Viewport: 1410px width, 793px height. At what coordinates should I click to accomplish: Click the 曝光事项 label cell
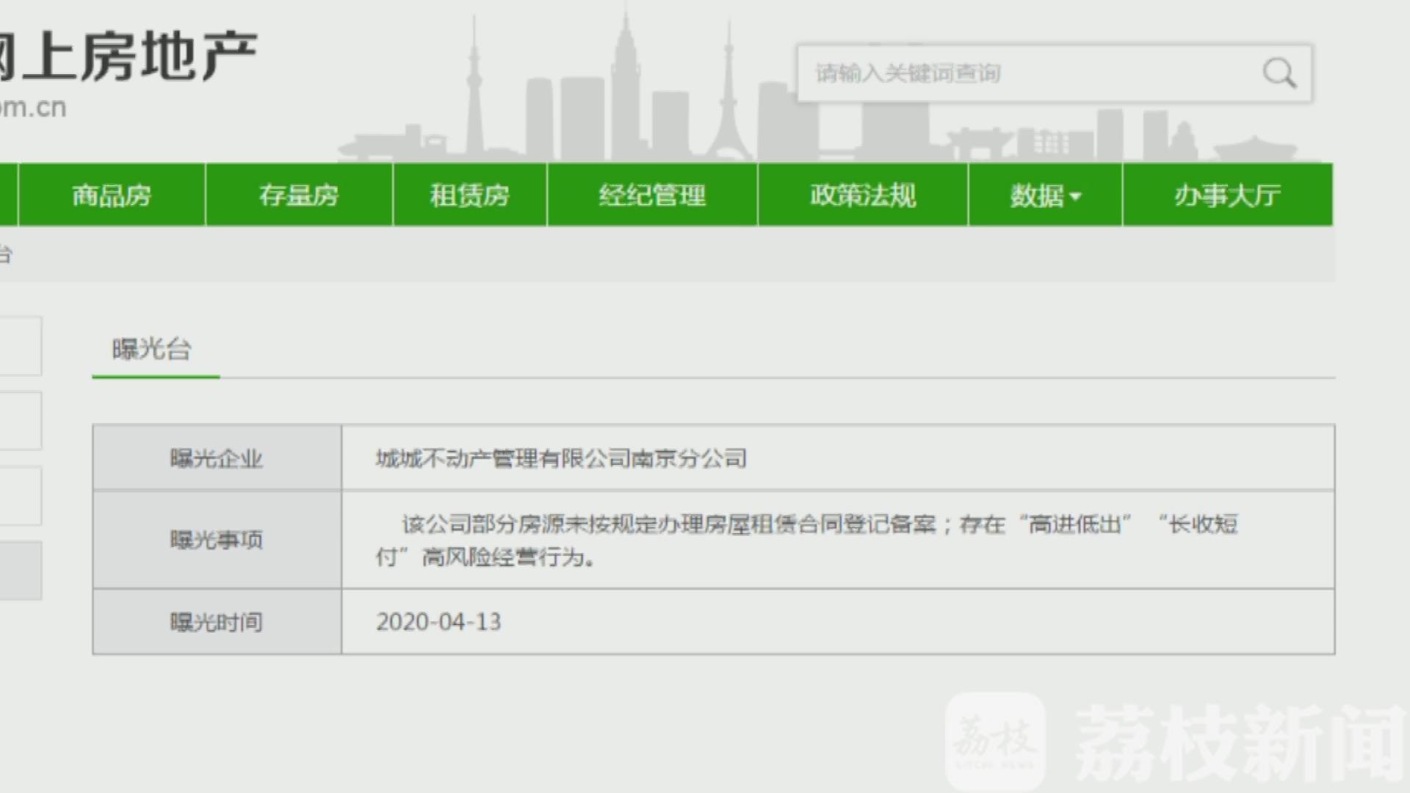(217, 540)
